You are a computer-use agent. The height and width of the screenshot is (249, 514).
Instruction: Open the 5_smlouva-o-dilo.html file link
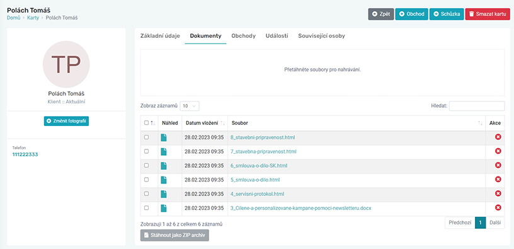pyautogui.click(x=255, y=180)
